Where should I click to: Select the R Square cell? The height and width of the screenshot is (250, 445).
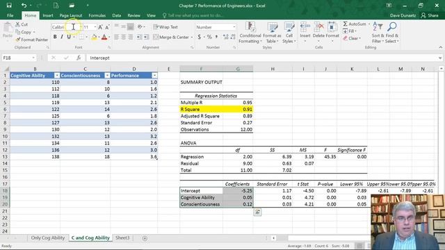point(201,109)
